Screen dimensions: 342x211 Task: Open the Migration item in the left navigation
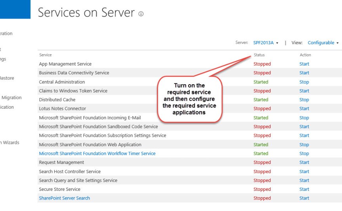11,98
